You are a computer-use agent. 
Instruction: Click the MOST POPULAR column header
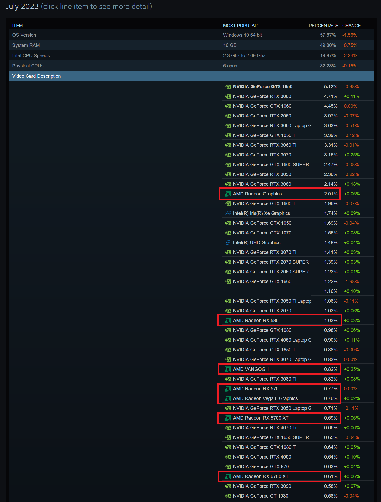tap(240, 26)
